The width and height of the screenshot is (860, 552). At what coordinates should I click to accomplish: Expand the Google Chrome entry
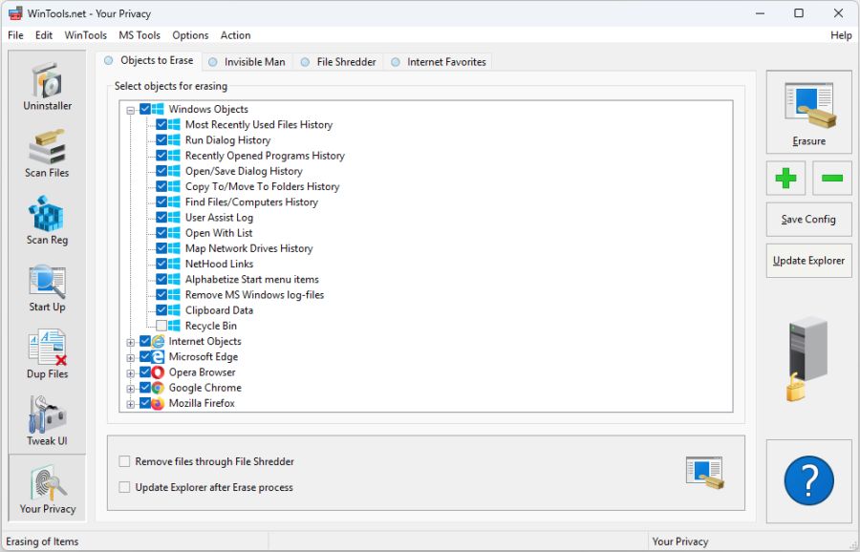131,387
